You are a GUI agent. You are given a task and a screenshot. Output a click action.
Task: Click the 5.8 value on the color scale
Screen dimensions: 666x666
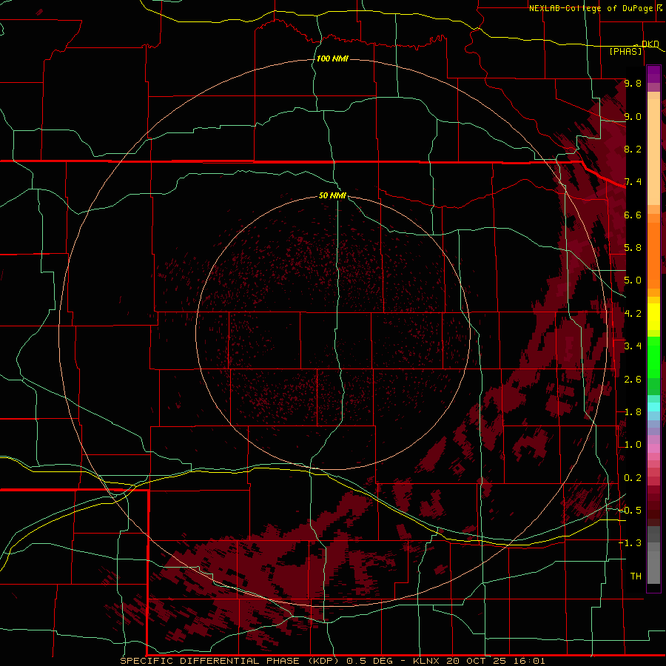click(x=633, y=248)
